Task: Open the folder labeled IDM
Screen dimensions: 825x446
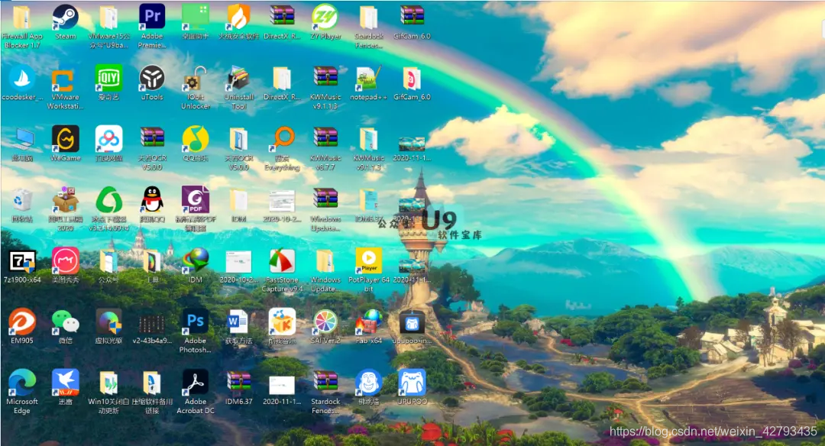Action: click(x=239, y=200)
